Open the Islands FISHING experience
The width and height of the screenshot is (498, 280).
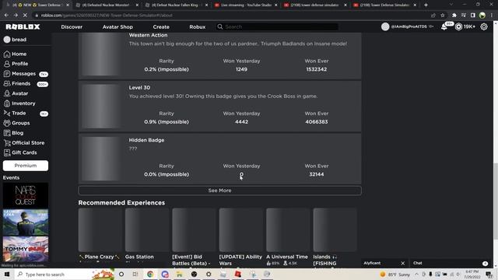click(x=335, y=230)
